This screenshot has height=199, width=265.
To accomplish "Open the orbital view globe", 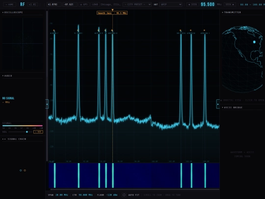I will (x=242, y=59).
